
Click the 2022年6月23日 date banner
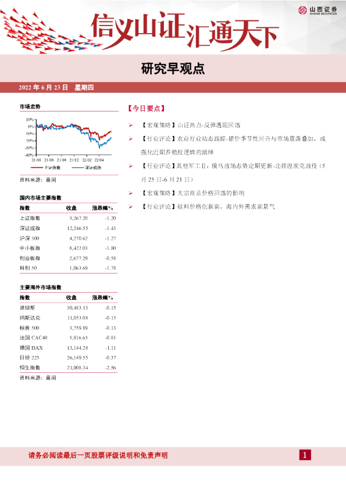pyautogui.click(x=56, y=88)
